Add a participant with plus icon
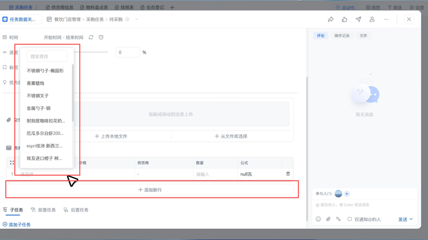This screenshot has height=240, width=428. (x=347, y=194)
